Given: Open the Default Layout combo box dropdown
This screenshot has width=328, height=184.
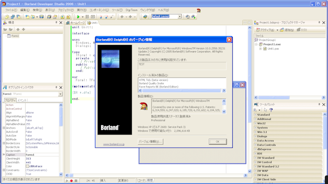Looking at the screenshot, I should pos(179,16).
